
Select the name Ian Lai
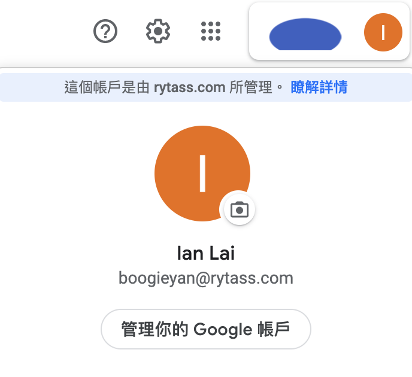pos(206,253)
